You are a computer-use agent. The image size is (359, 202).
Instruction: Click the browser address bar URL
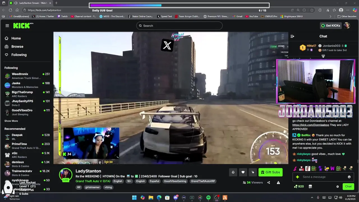[44, 10]
